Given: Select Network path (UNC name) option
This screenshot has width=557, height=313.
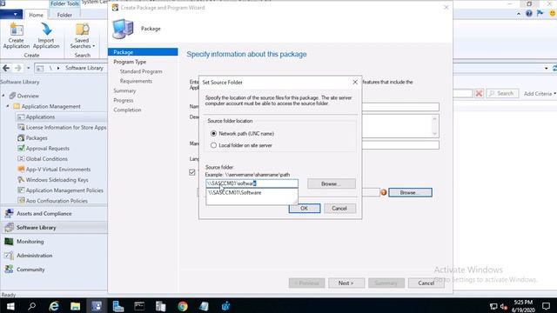Looking at the screenshot, I should click(x=213, y=133).
